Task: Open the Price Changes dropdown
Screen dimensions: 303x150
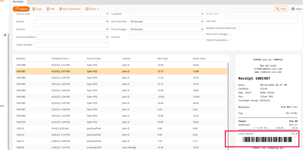Action: pyautogui.click(x=166, y=29)
